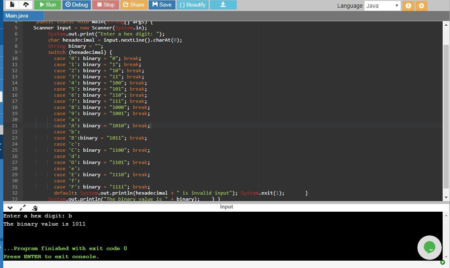This screenshot has width=450, height=268.
Task: Open the live chat bubble
Action: [x=429, y=247]
